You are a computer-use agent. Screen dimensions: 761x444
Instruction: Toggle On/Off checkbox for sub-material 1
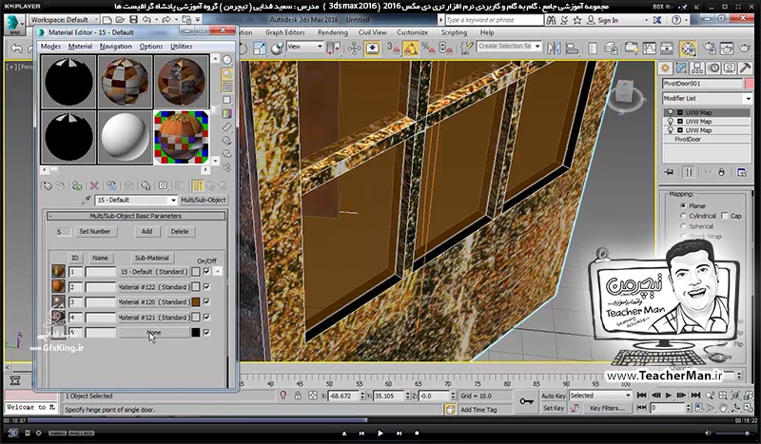pyautogui.click(x=207, y=271)
